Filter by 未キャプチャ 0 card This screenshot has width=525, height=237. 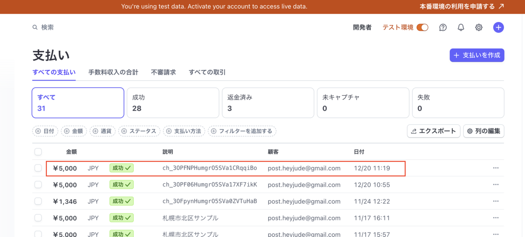363,103
